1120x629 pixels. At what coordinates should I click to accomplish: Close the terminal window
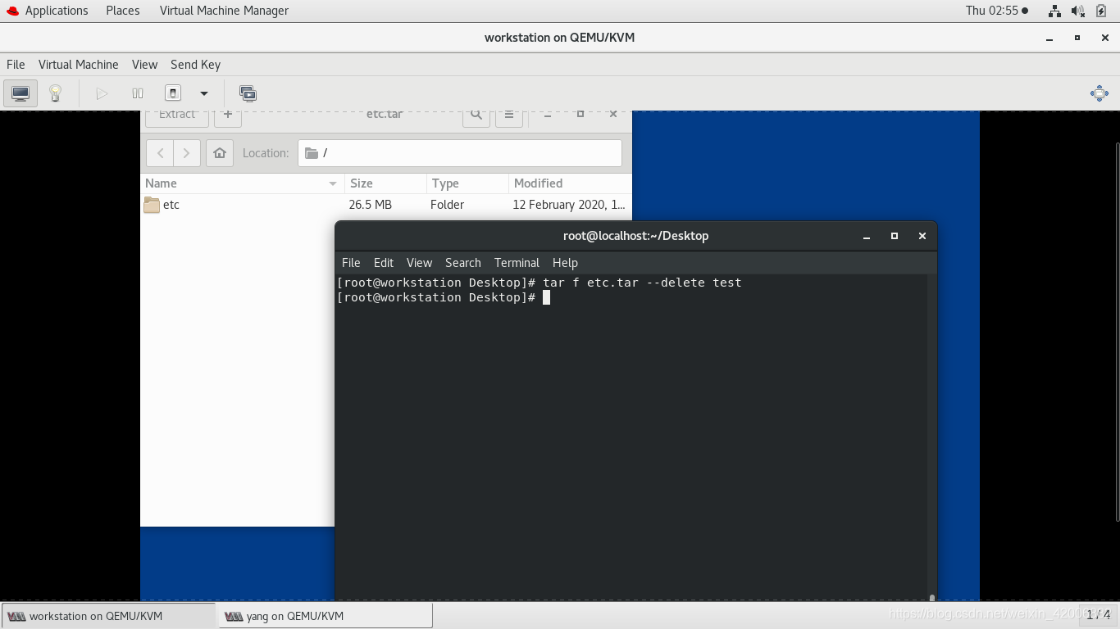point(922,236)
